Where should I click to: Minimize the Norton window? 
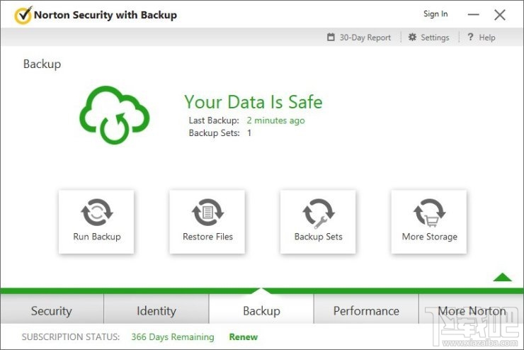click(x=473, y=14)
